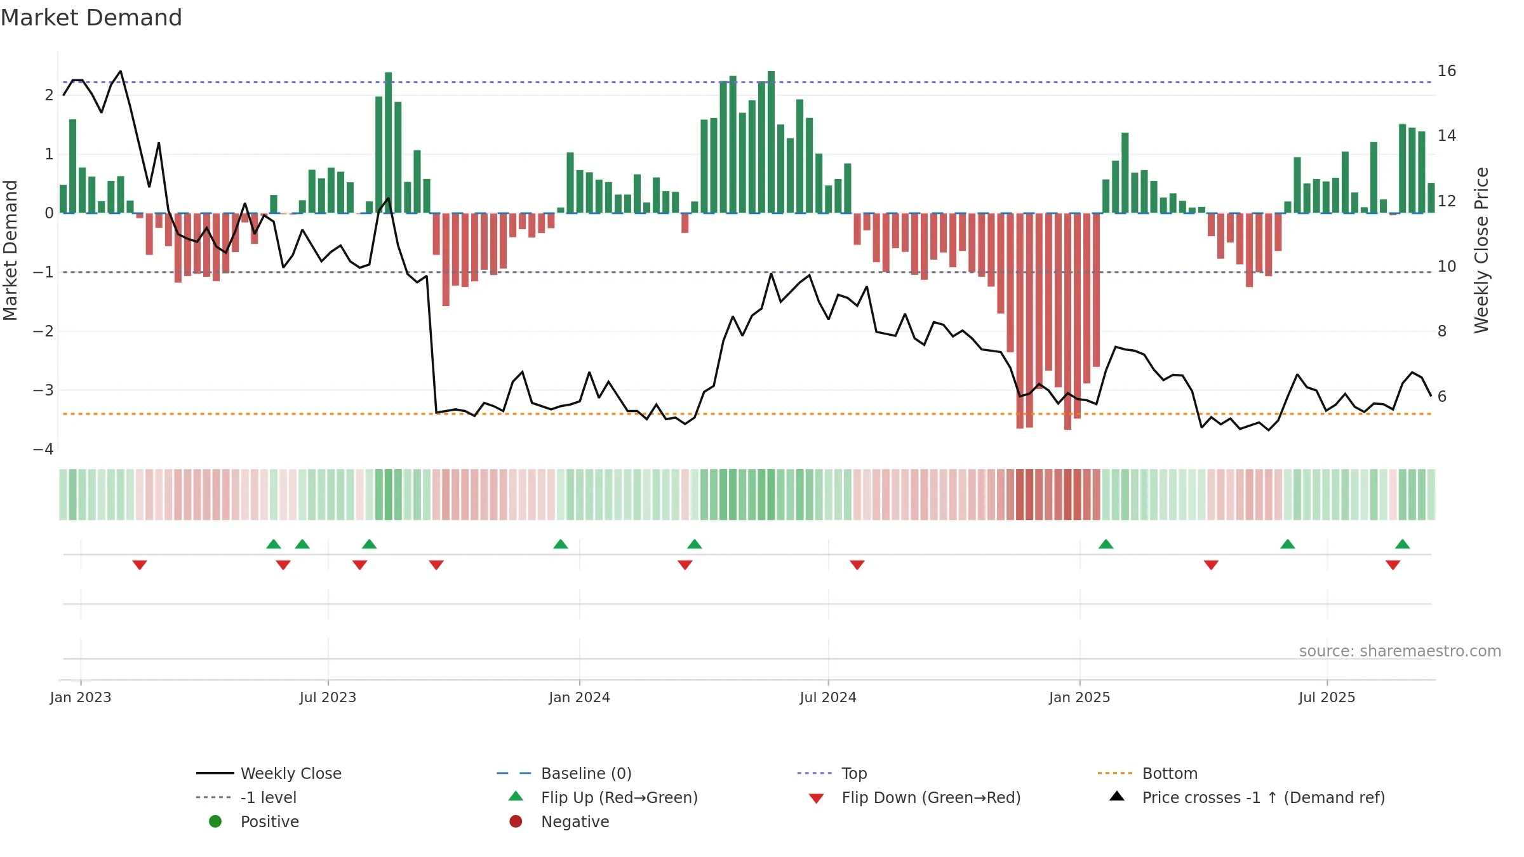Click the tallest green bar in summer 2023
Image resolution: width=1524 pixels, height=857 pixels.
(x=389, y=142)
